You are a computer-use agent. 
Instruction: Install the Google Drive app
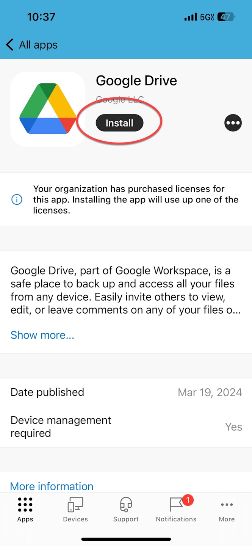[x=119, y=123]
